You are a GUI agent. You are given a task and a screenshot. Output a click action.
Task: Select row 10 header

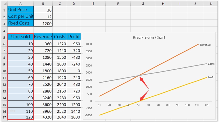tap(4, 71)
